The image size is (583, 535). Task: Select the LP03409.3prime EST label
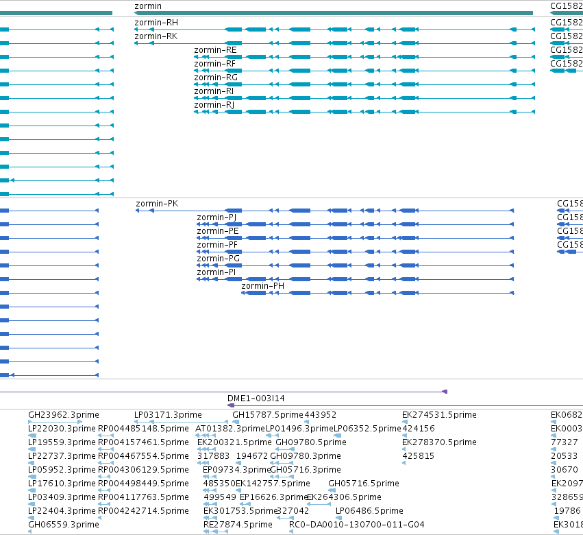click(62, 498)
